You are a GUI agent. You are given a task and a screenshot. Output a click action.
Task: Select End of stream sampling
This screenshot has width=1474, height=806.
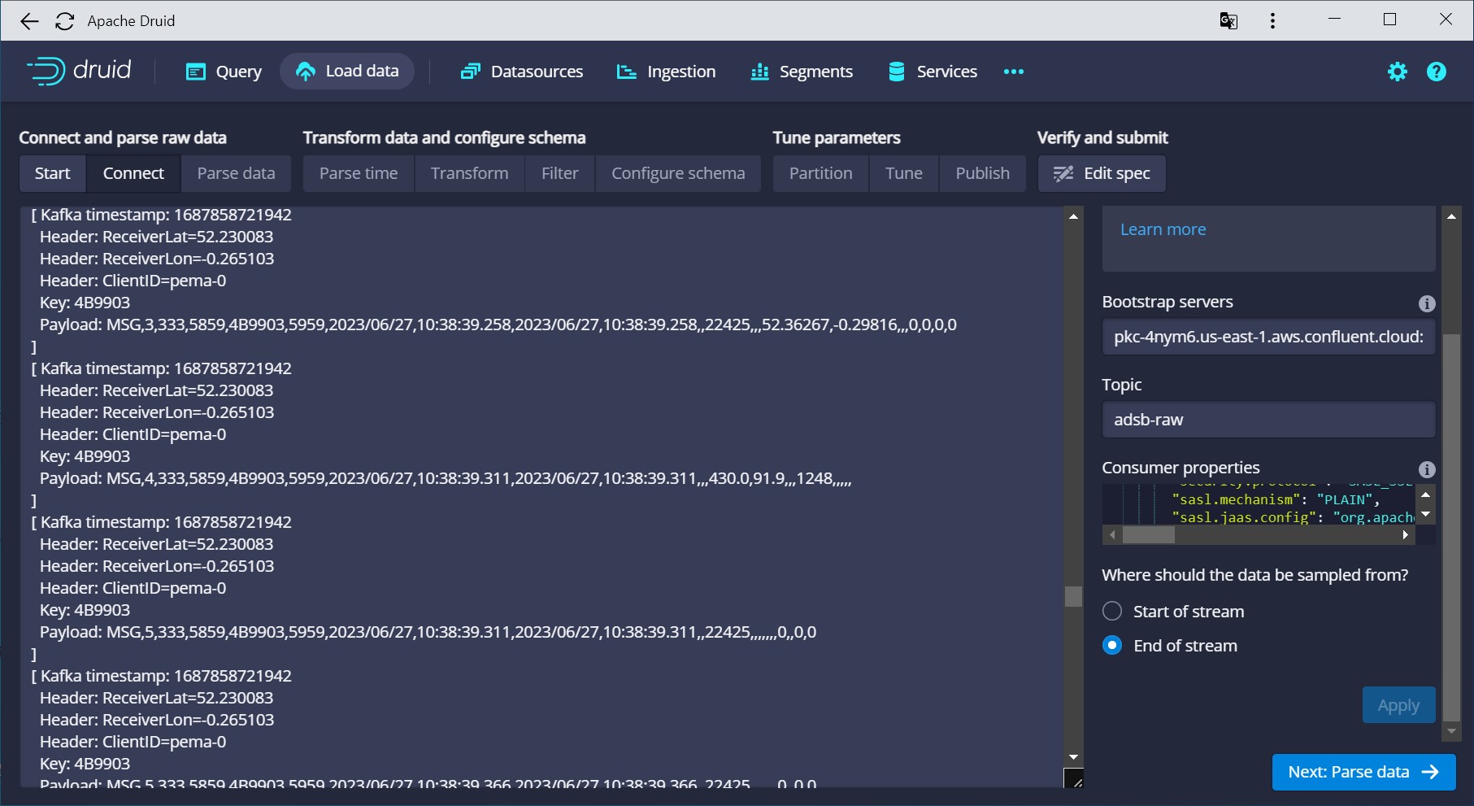pos(1111,645)
